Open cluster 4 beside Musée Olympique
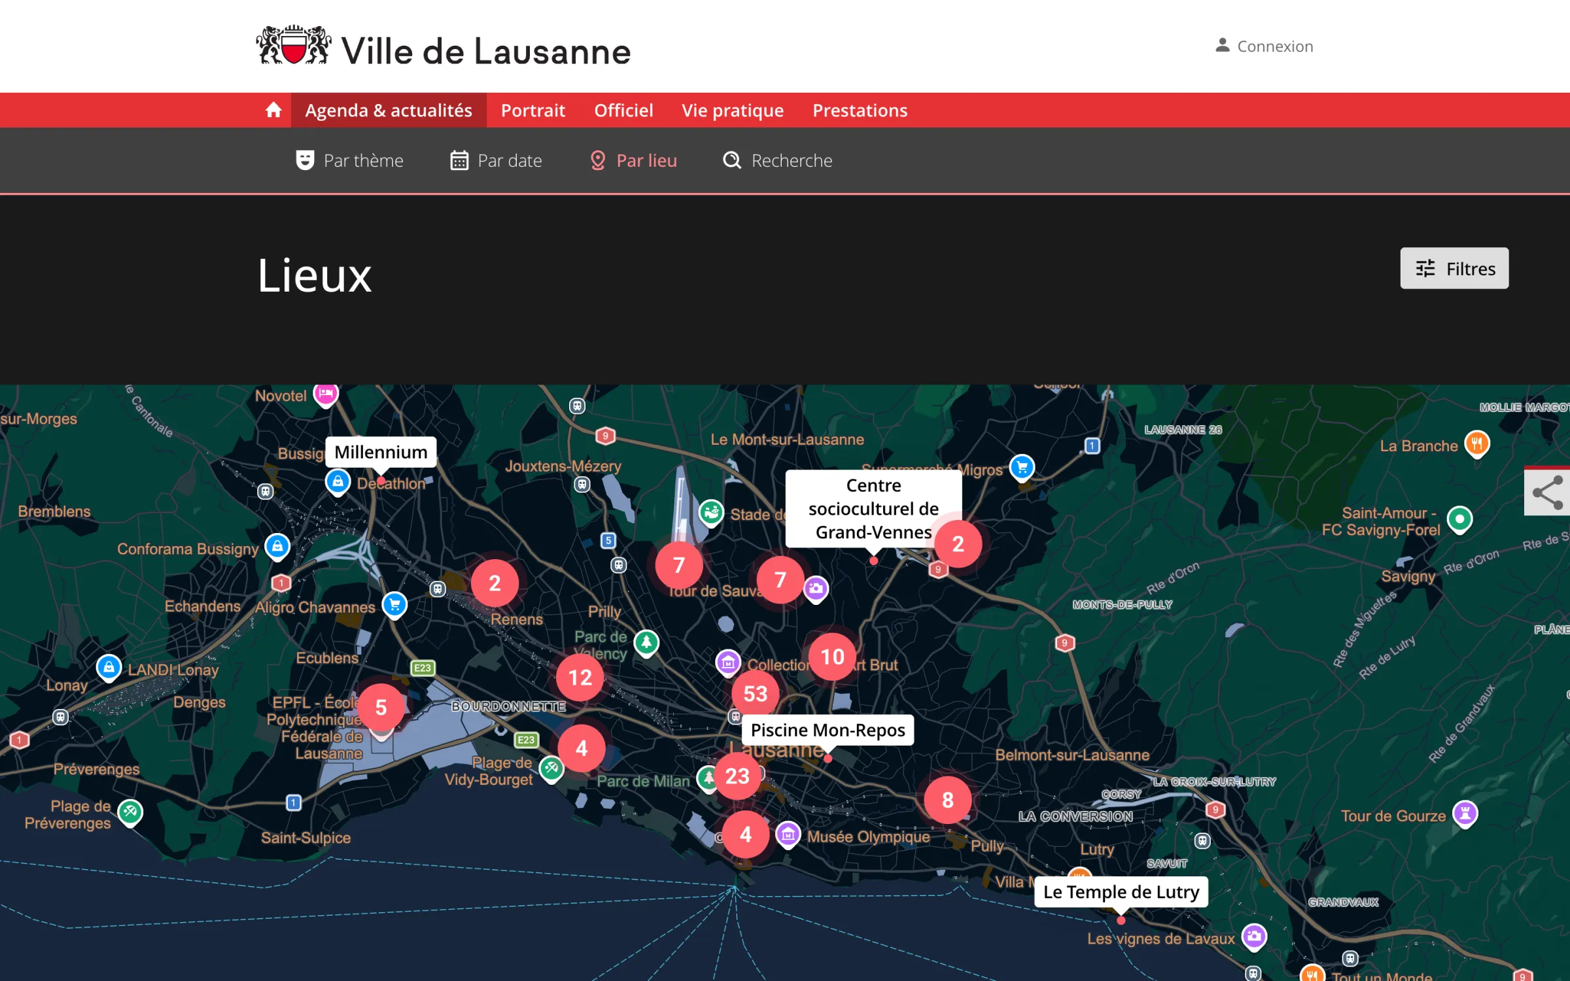The image size is (1570, 981). (745, 835)
